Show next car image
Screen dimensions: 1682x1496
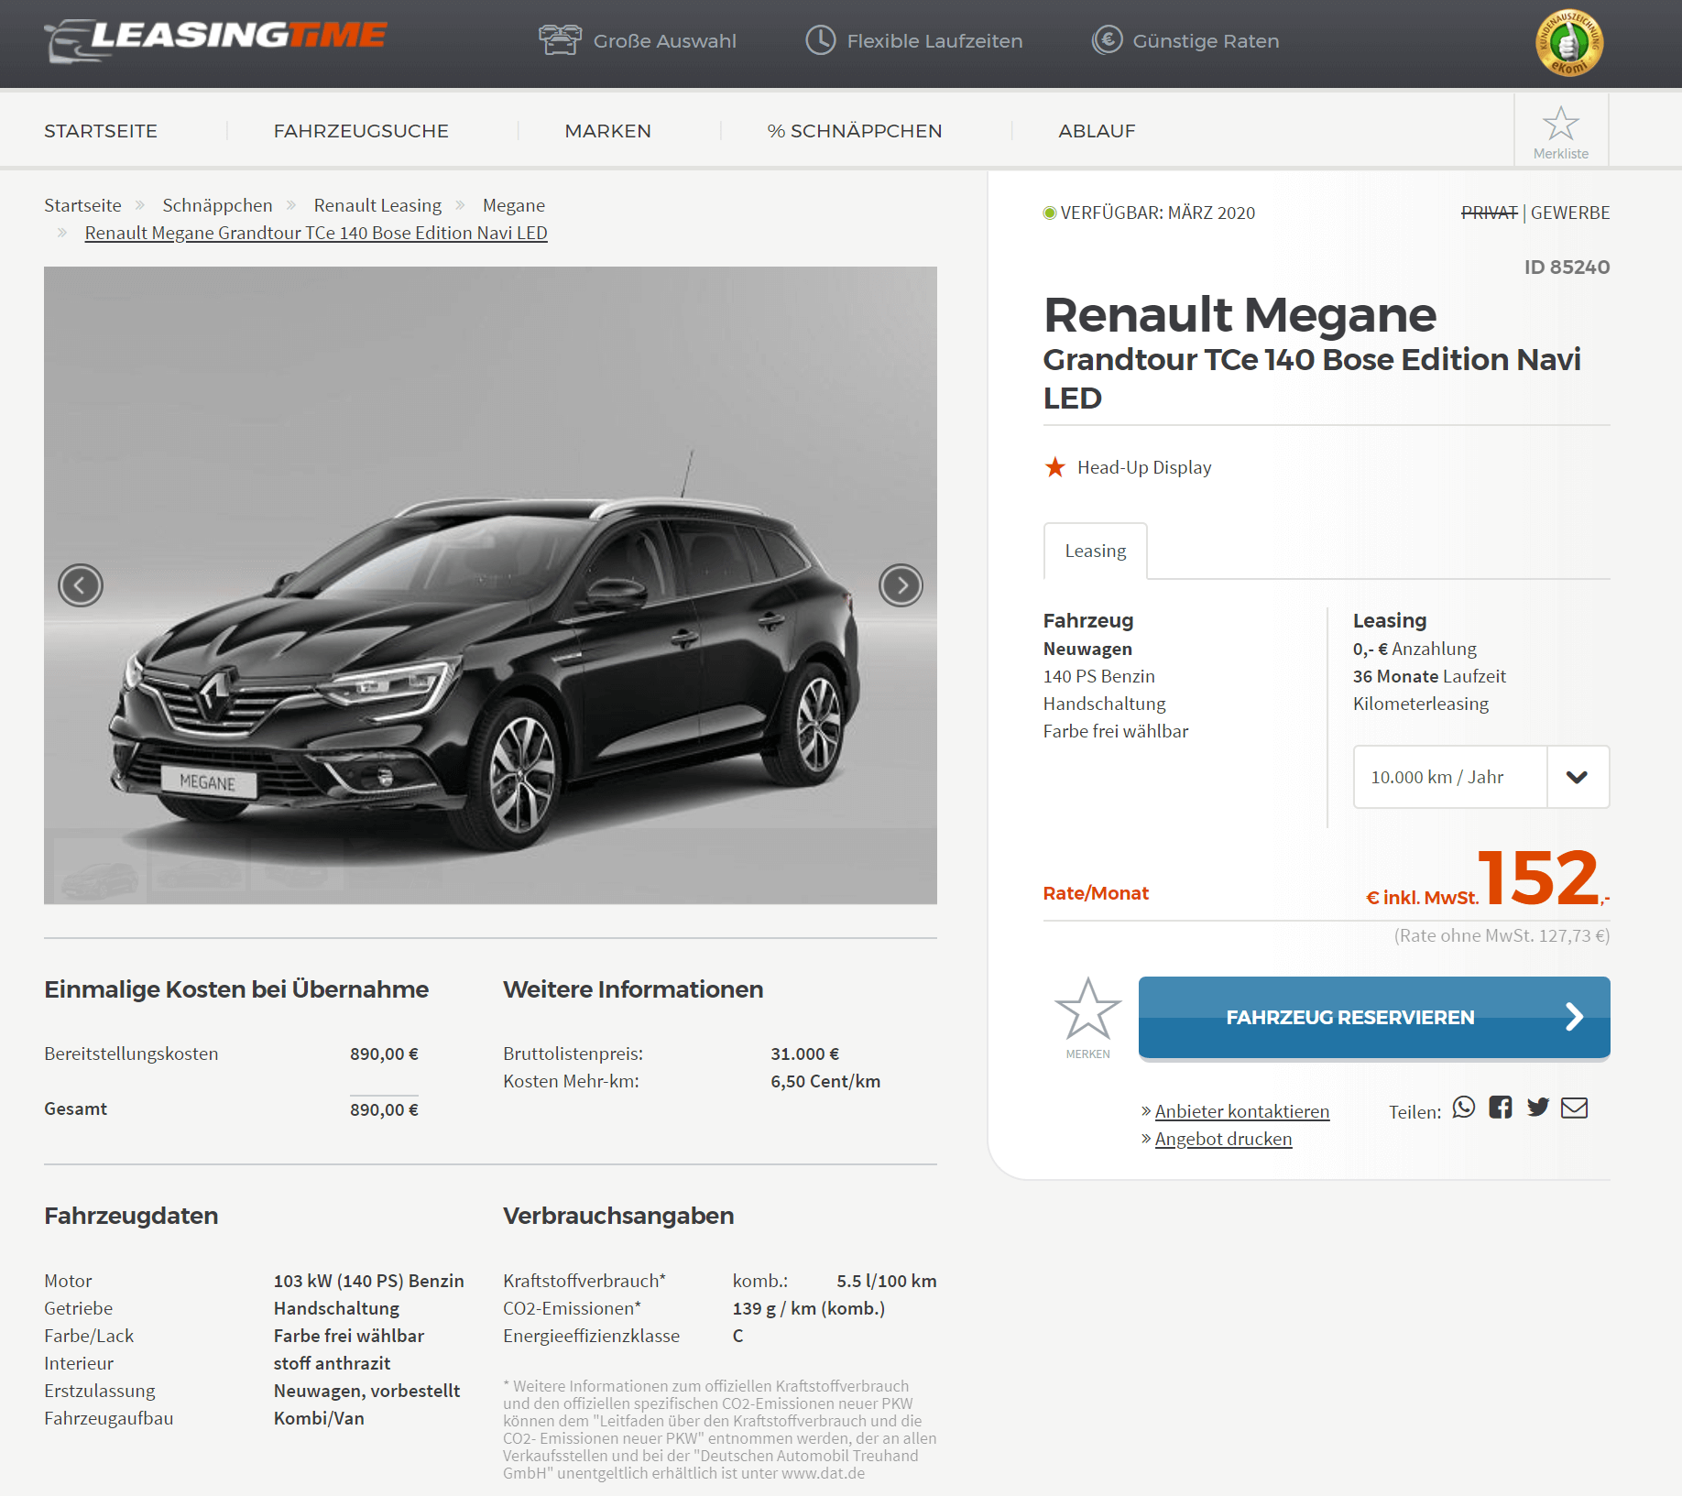(x=901, y=585)
